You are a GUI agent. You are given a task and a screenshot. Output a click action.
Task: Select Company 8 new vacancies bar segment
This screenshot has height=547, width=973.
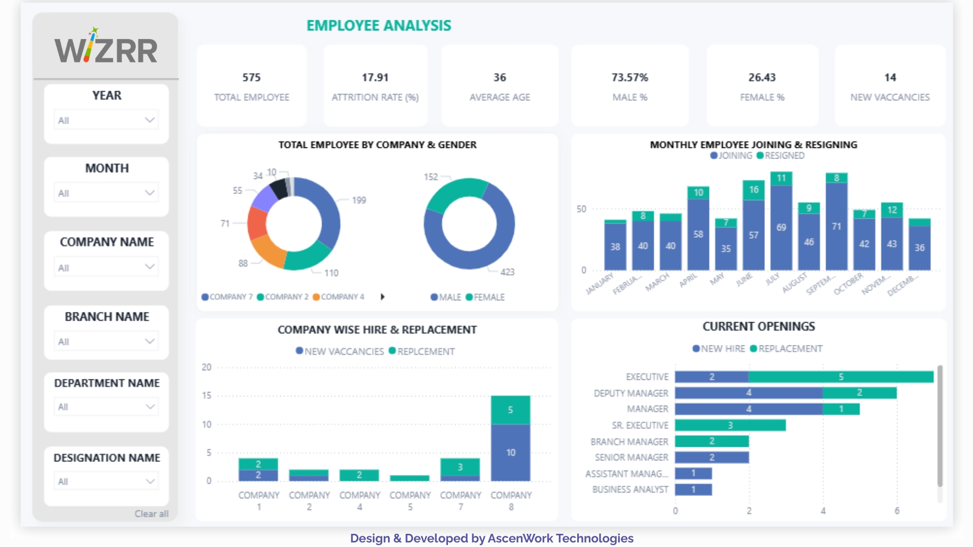[x=510, y=452]
